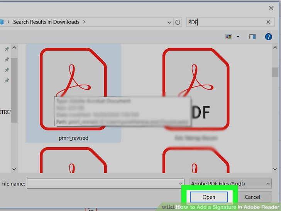281x211 pixels.
Task: Select the bottom-right PDF file thumbnail
Action: coord(196,160)
